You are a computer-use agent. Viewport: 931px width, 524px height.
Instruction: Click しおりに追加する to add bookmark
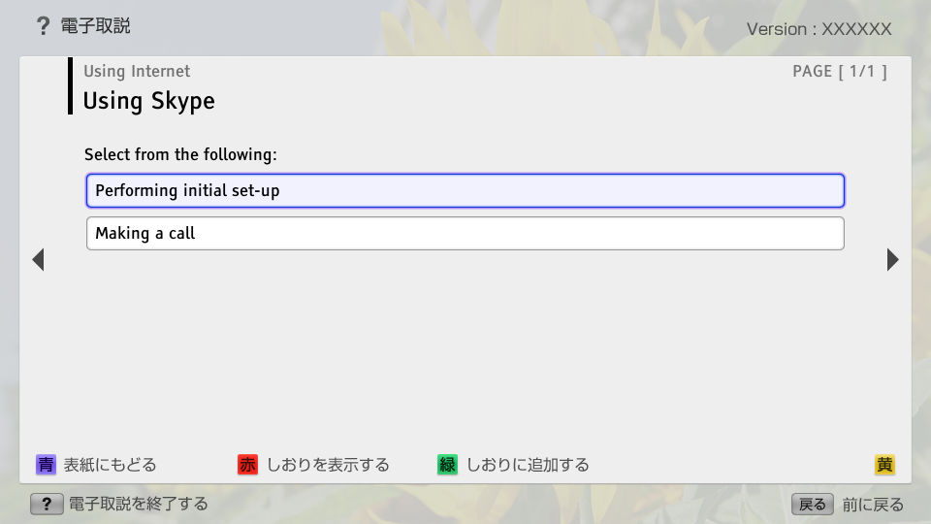click(x=528, y=465)
